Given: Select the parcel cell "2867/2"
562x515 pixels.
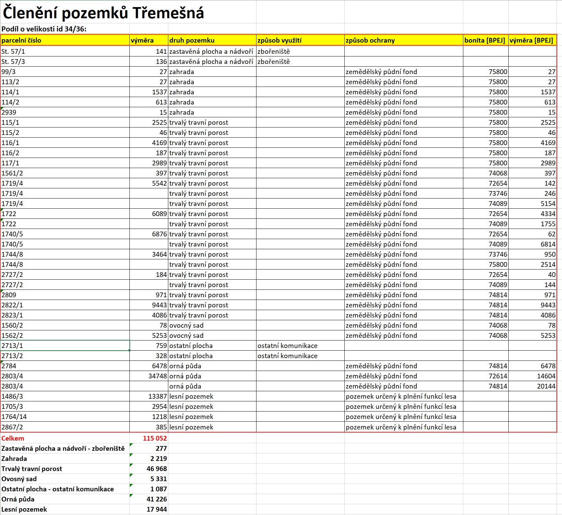Looking at the screenshot, I should coord(65,427).
